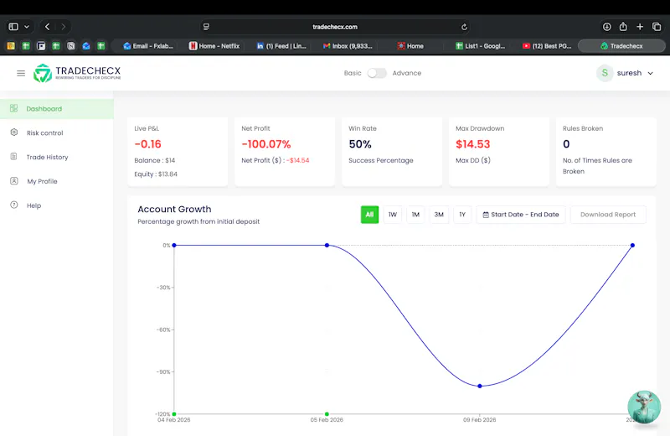Switch to the YouTube Best PG tab
This screenshot has height=436, width=670.
[547, 46]
